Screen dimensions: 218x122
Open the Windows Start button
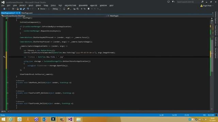click(3, 119)
